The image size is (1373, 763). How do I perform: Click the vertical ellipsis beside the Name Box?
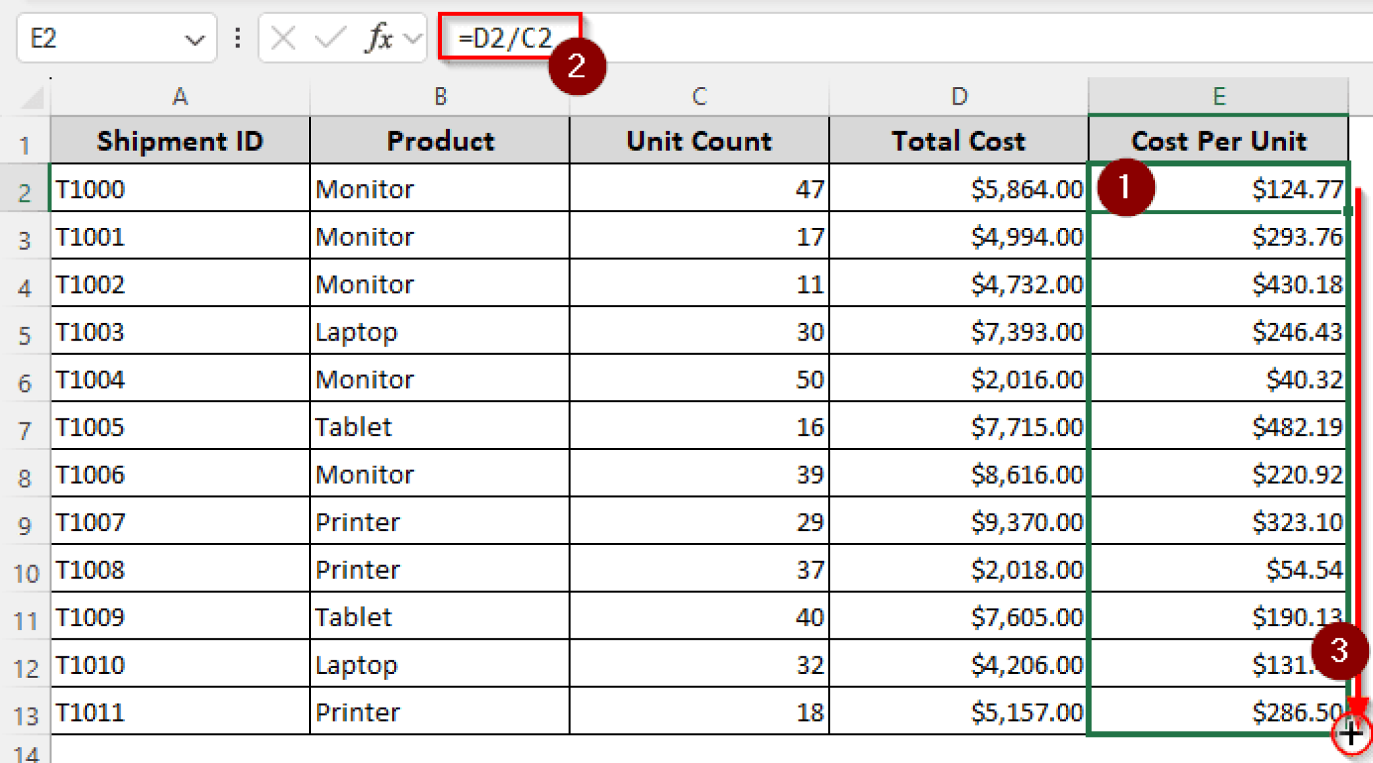coord(237,38)
